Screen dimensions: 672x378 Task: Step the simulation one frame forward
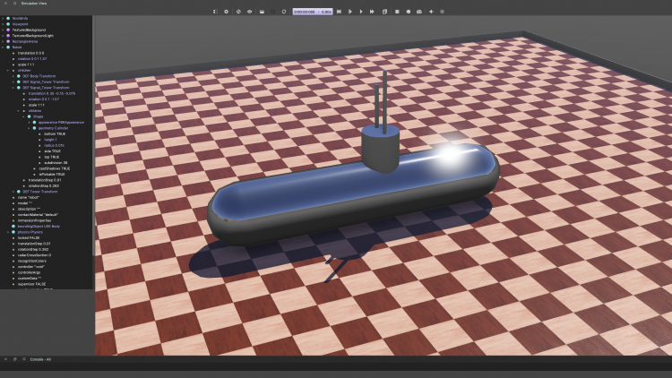349,12
